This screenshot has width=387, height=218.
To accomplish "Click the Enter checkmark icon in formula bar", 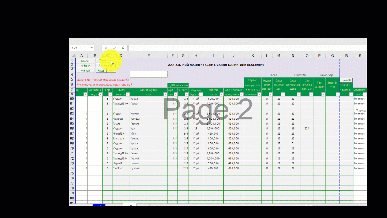I will point(114,48).
